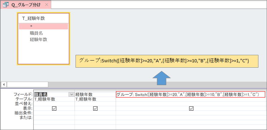Click the 経験年数 field cell in grid

(x=95, y=94)
